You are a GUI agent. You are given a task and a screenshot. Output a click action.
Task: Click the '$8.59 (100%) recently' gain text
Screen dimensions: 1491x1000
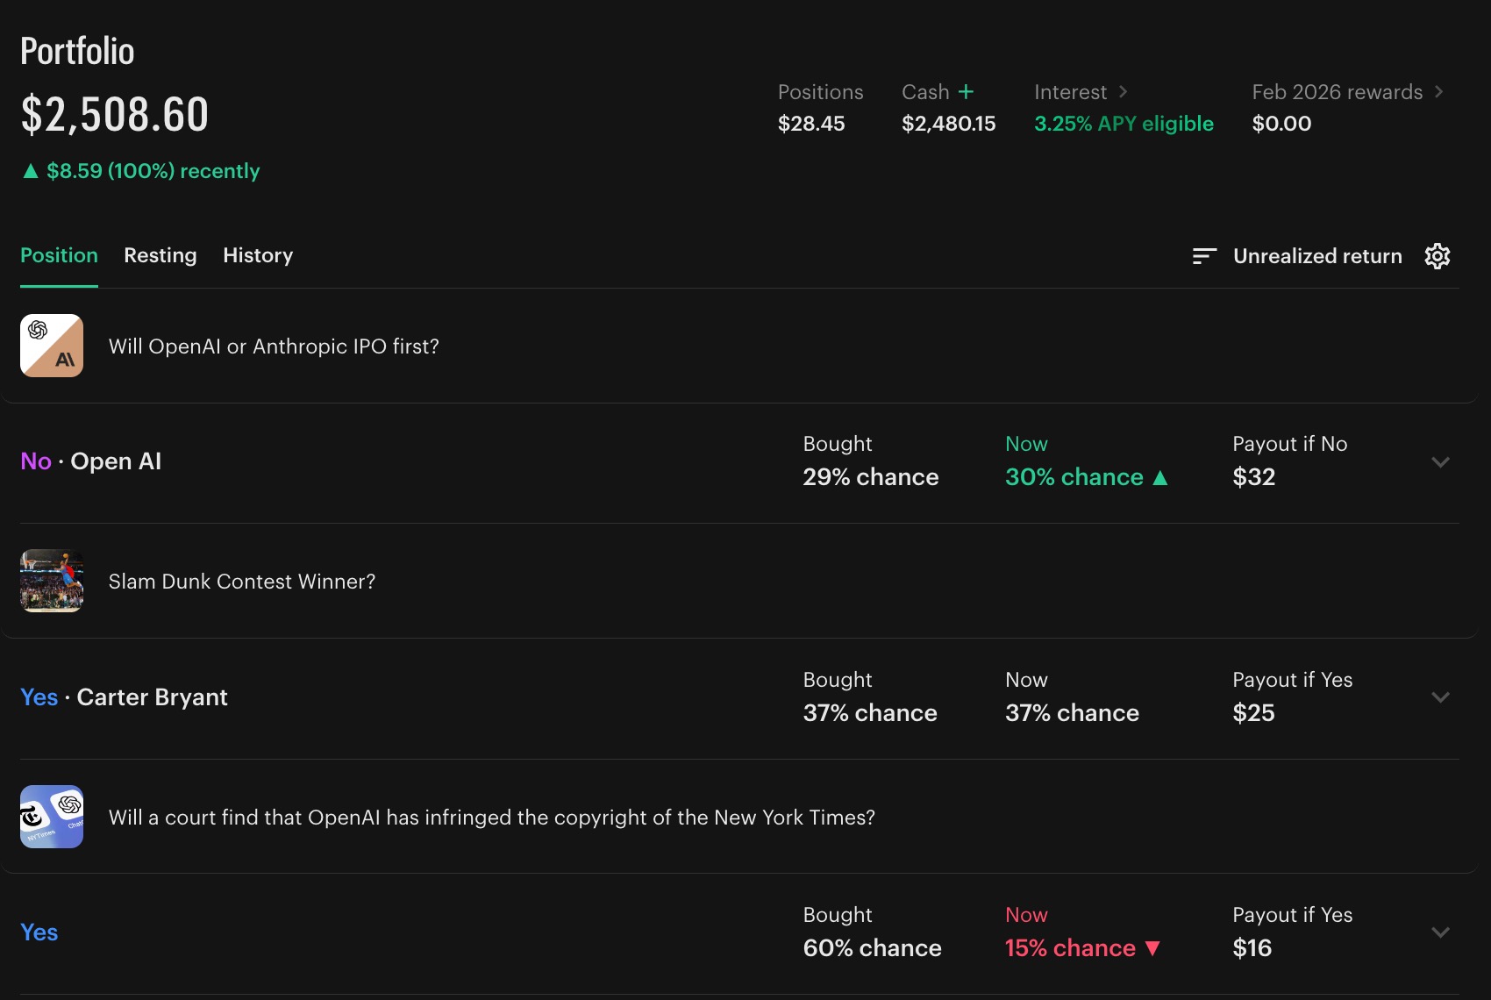(153, 171)
